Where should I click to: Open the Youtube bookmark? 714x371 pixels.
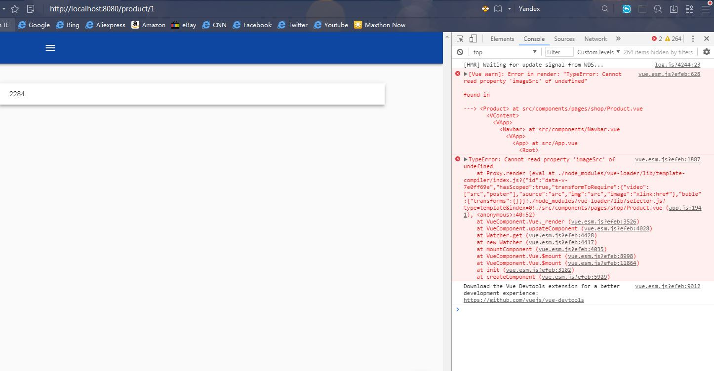[x=331, y=25]
